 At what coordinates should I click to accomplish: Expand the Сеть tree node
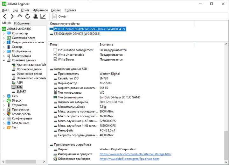tap(4, 96)
